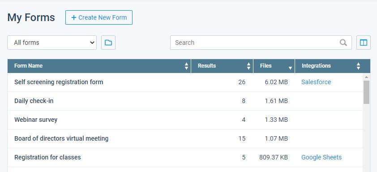The image size is (377, 172).
Task: Select Self screening registration form row
Action: [x=185, y=82]
